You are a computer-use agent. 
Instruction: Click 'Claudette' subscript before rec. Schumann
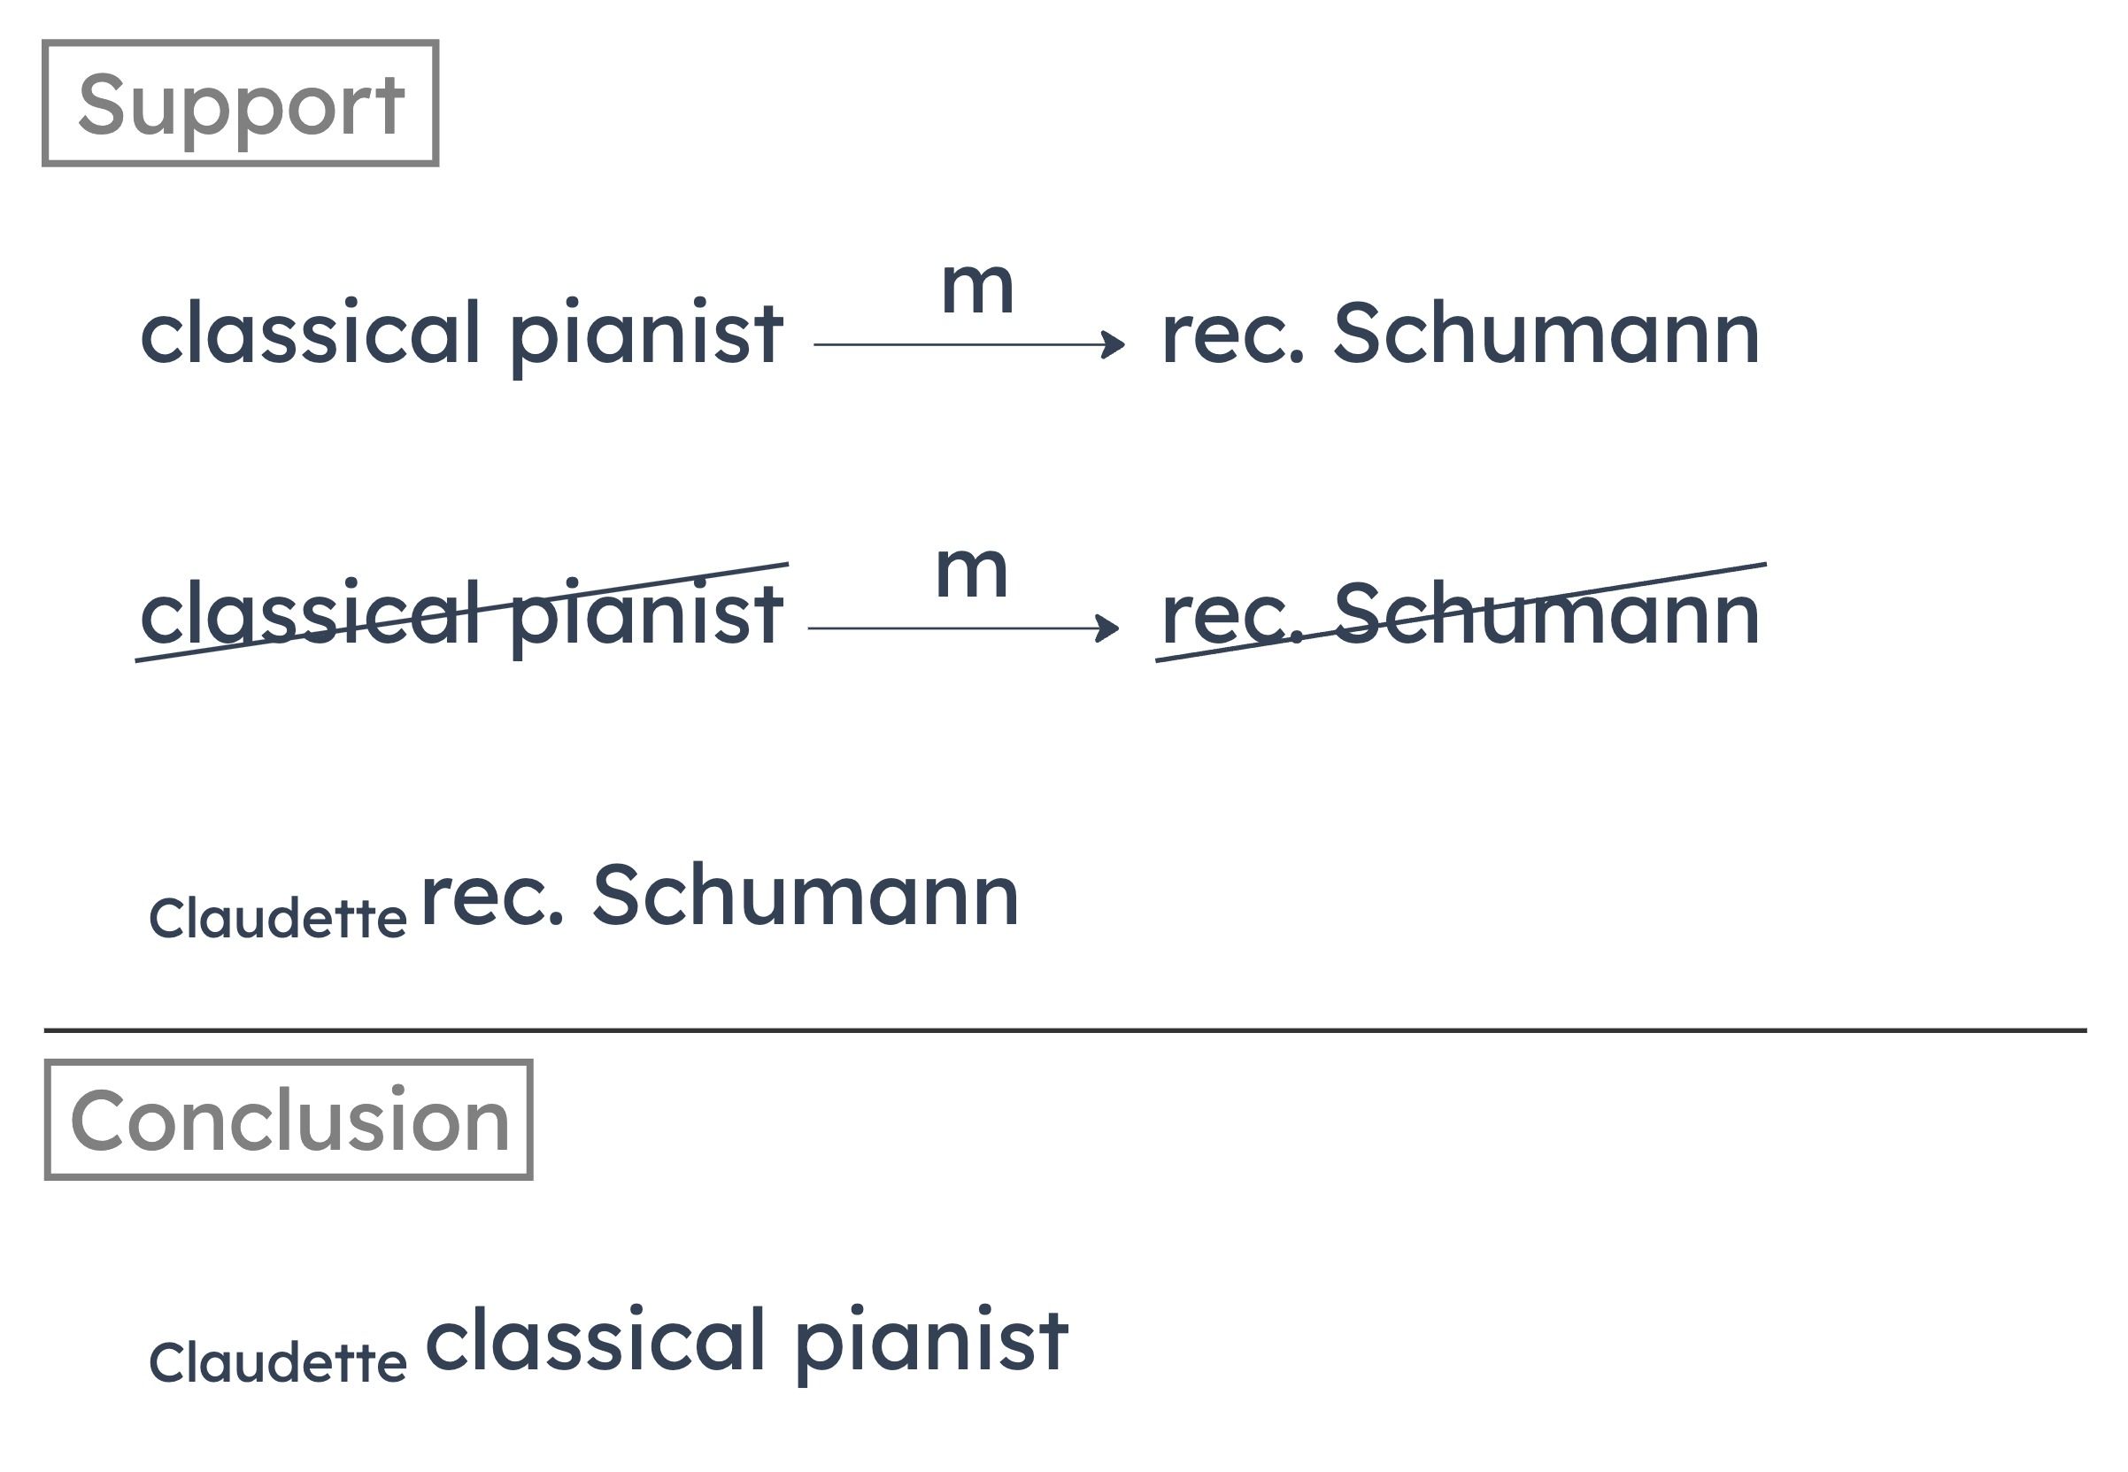point(278,918)
